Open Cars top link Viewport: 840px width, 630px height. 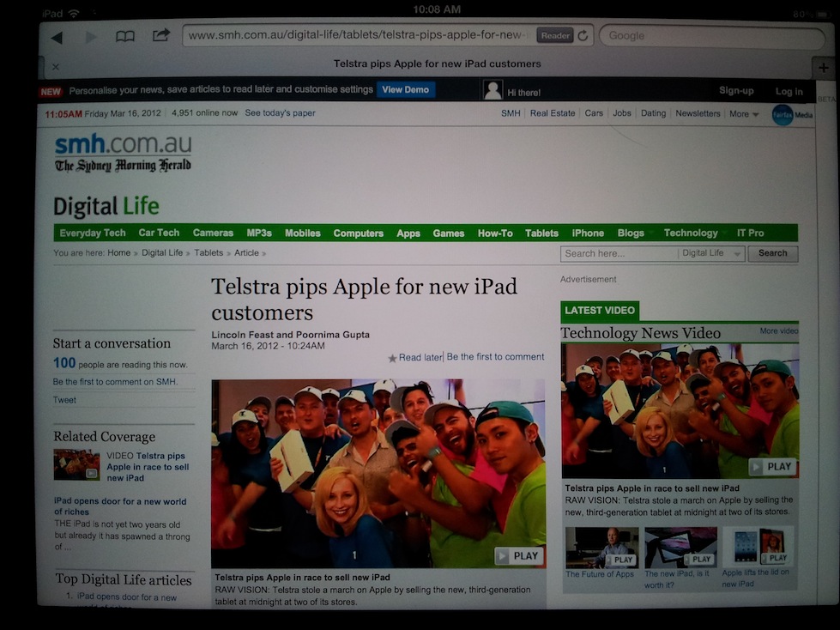(x=594, y=113)
